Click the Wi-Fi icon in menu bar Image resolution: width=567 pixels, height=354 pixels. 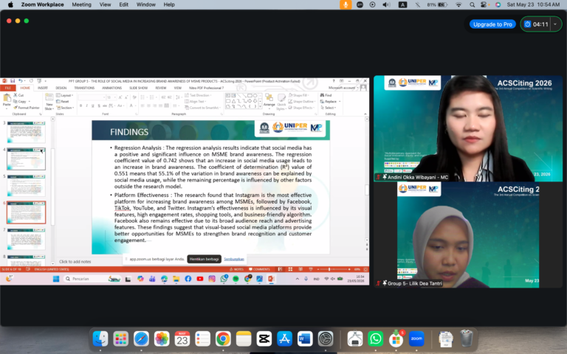[x=458, y=4]
